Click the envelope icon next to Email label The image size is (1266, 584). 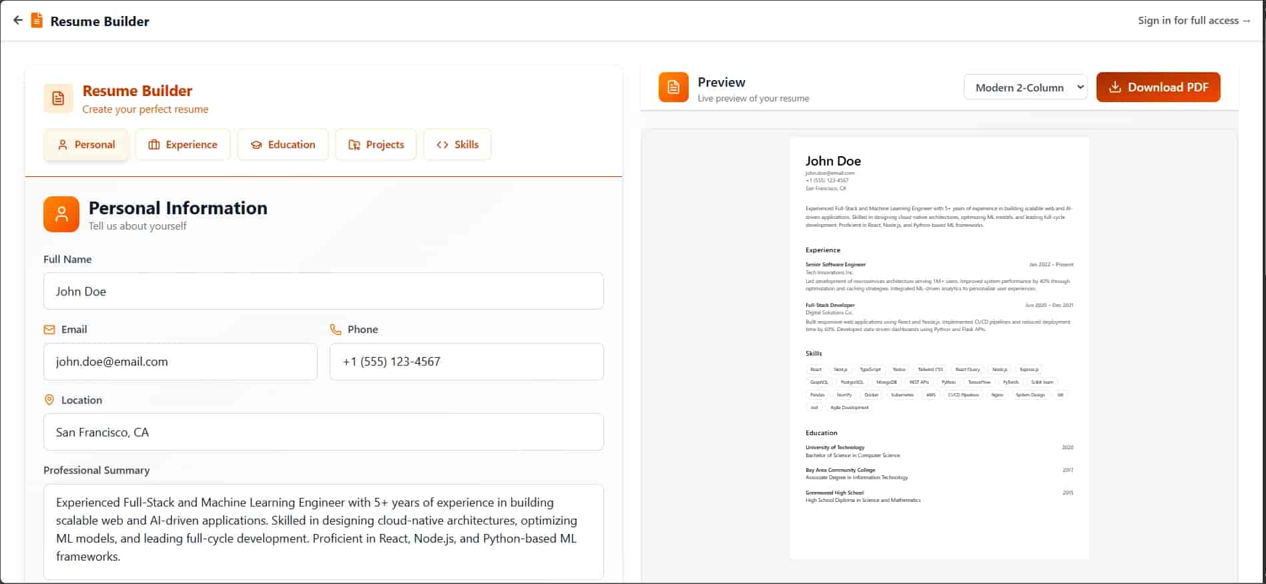(x=49, y=330)
